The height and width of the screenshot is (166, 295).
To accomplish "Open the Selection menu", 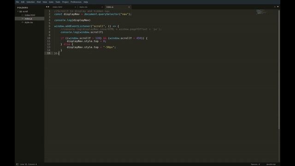I will (30, 2).
